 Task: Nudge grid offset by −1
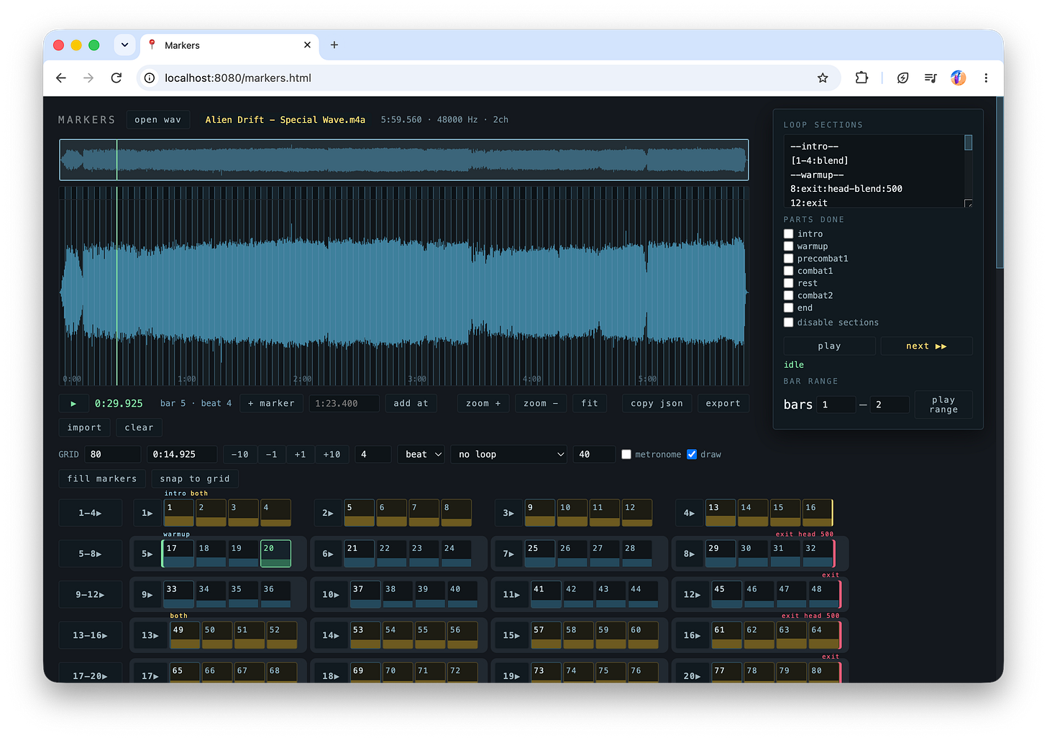pos(271,455)
